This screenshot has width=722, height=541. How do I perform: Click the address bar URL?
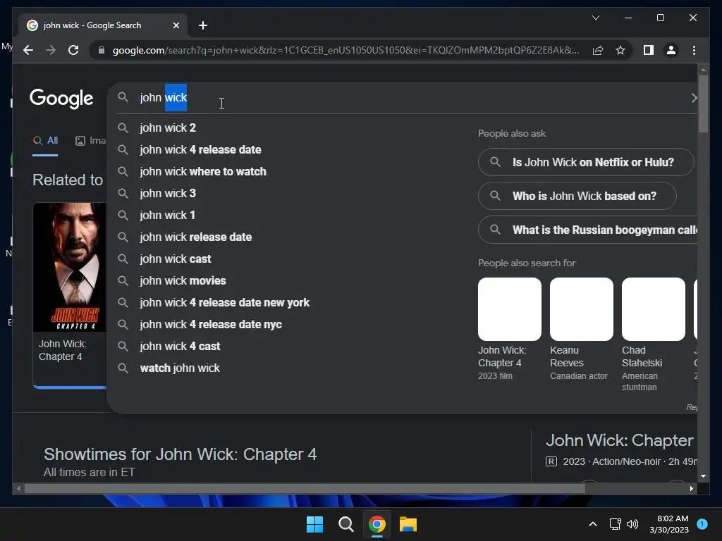coord(345,50)
